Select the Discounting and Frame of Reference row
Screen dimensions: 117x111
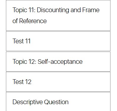click(58, 15)
